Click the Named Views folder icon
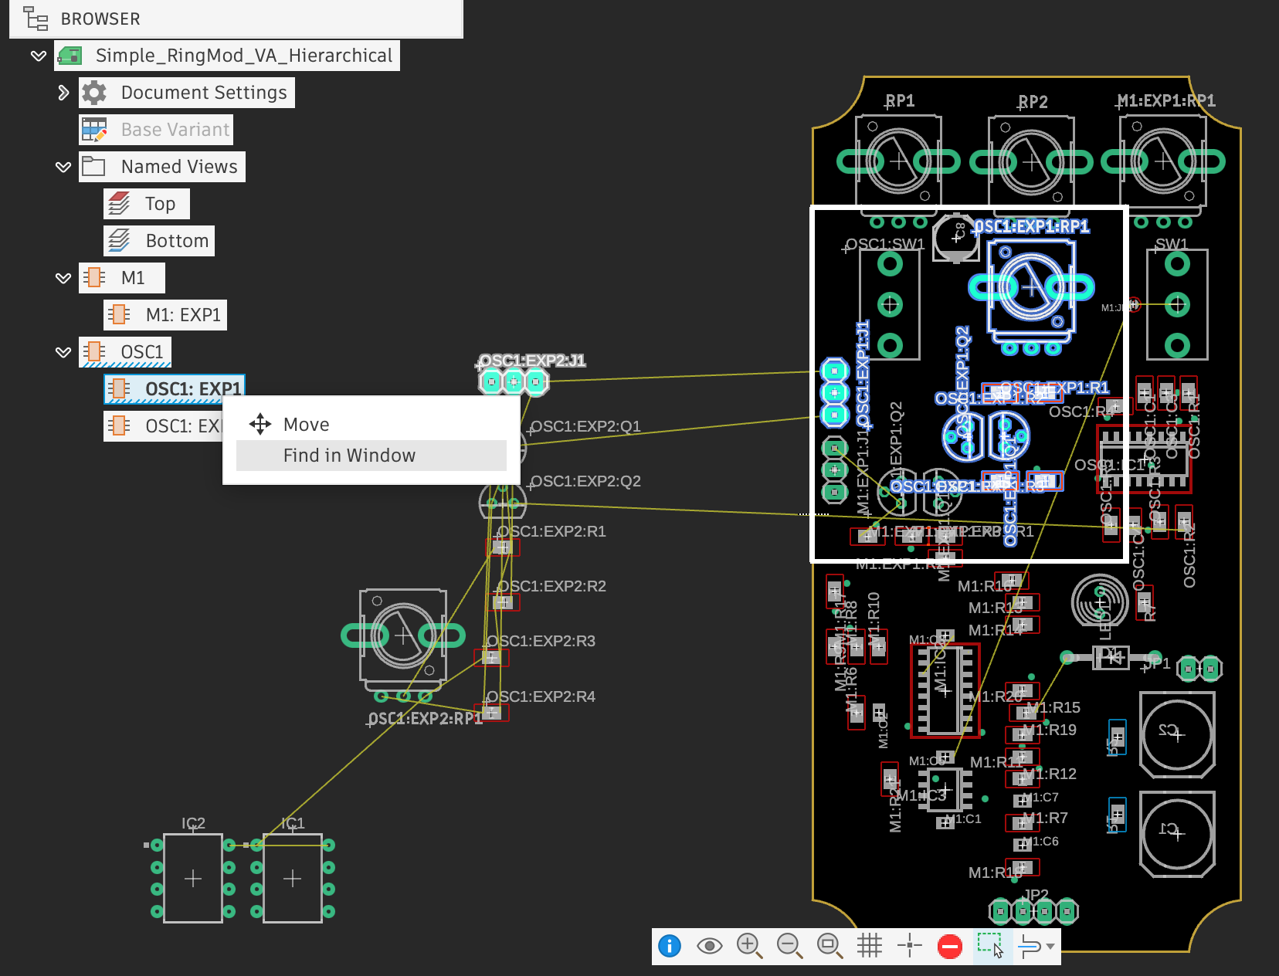This screenshot has height=976, width=1279. pyautogui.click(x=94, y=166)
